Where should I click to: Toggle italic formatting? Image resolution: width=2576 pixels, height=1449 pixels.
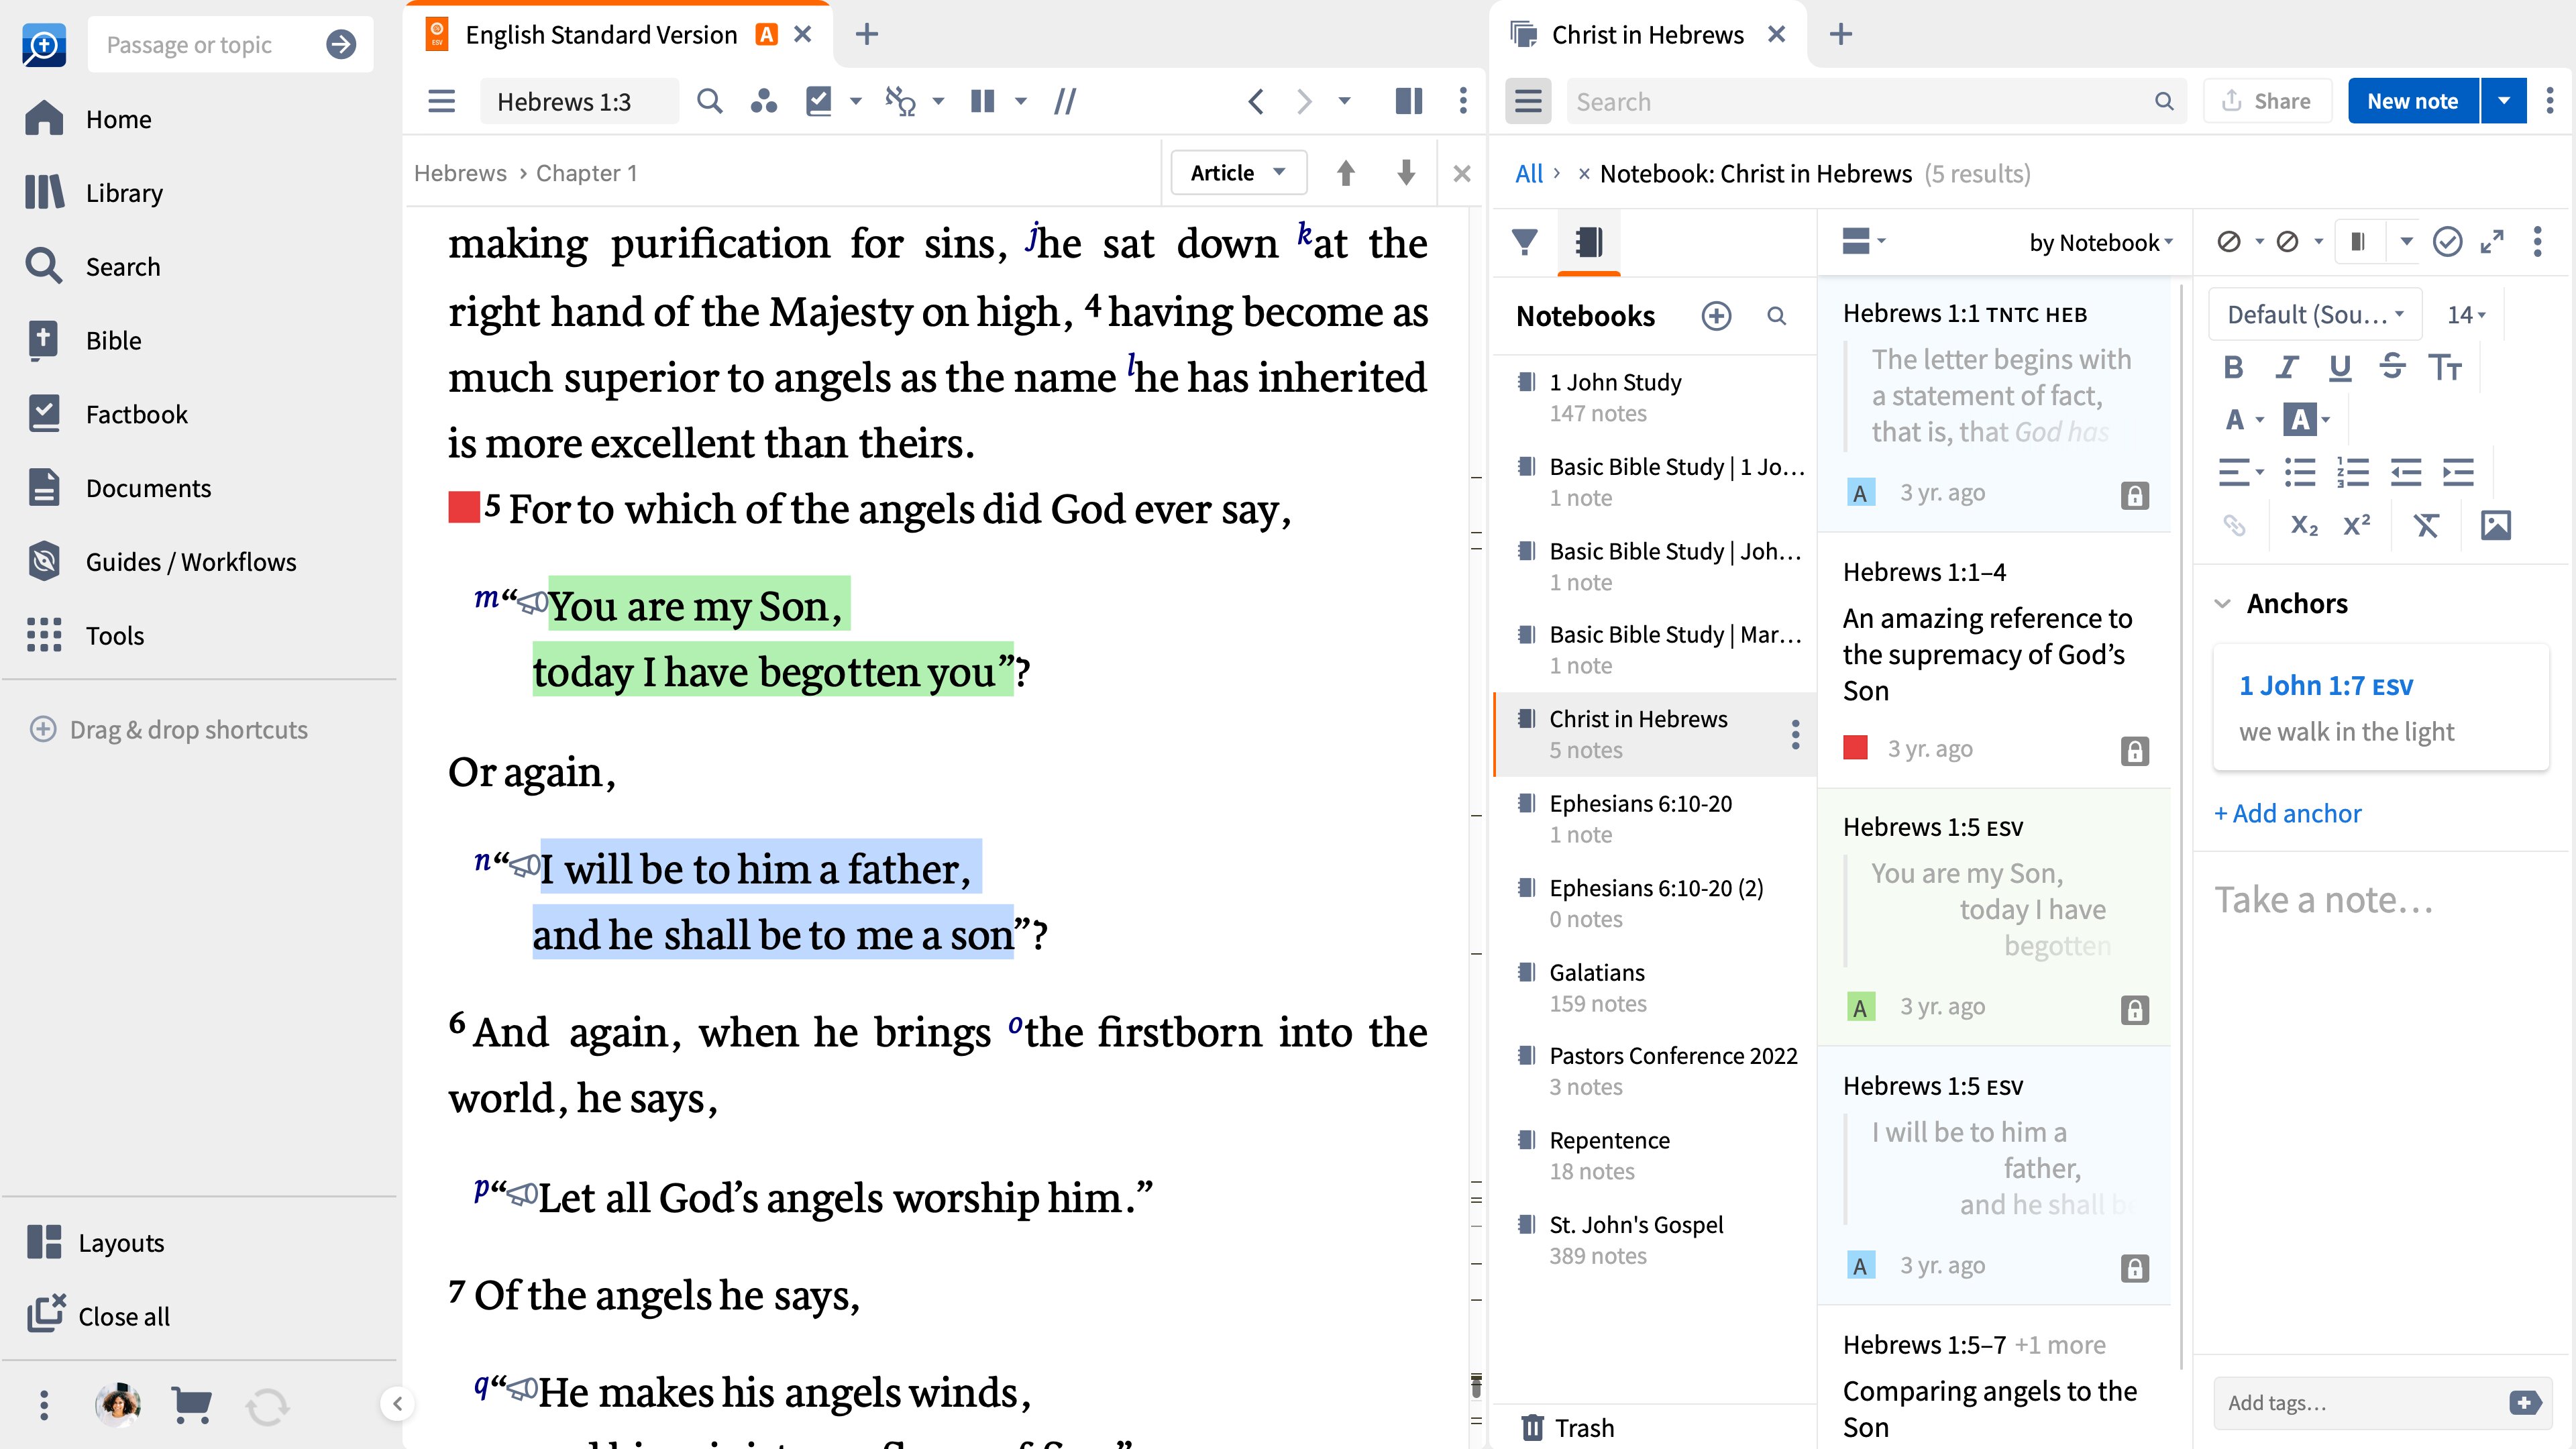(x=2286, y=367)
